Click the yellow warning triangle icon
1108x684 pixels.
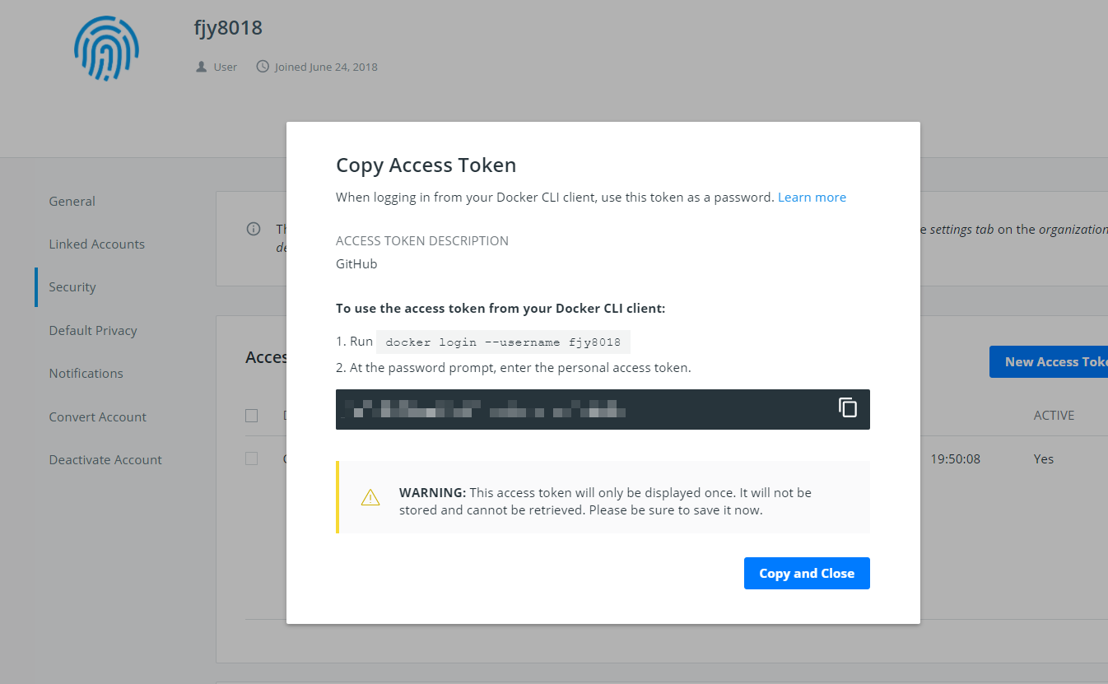click(x=370, y=498)
